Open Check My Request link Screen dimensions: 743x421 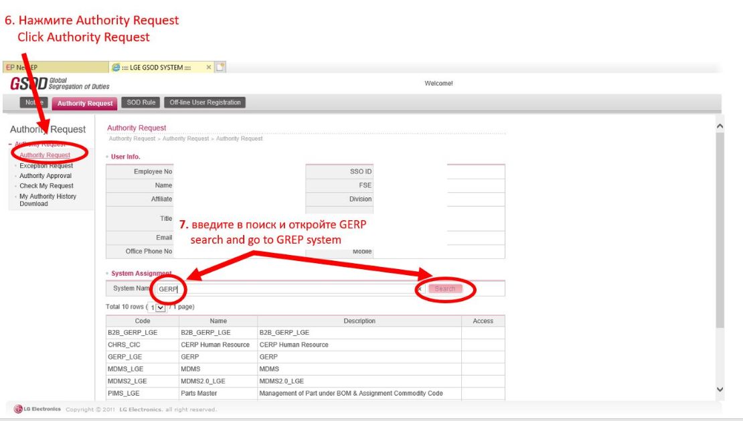(x=46, y=186)
